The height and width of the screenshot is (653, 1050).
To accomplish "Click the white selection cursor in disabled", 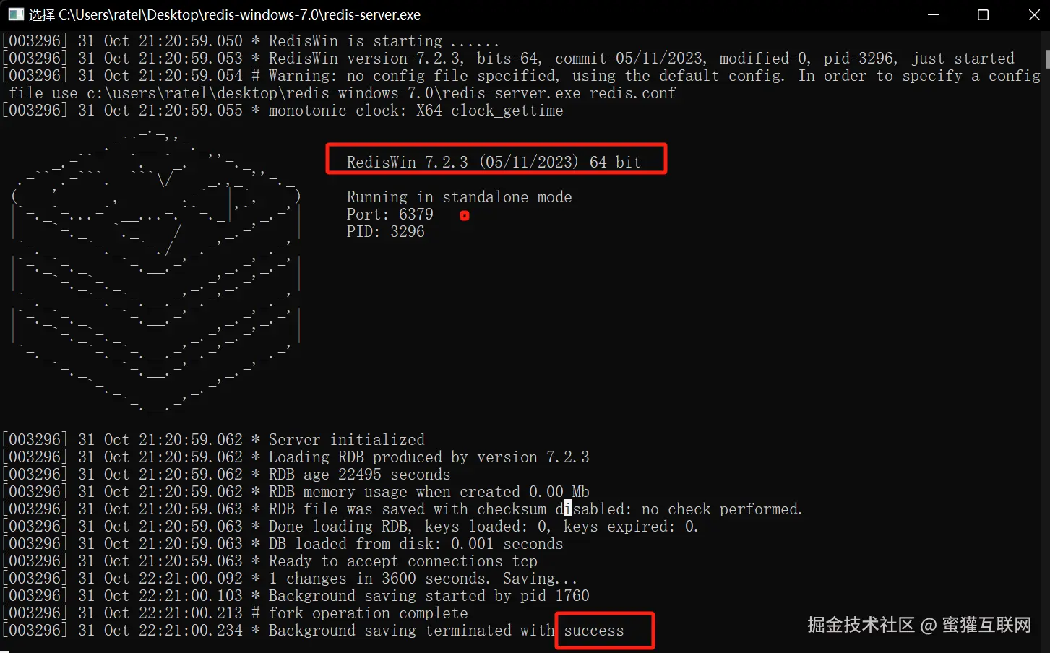I will tap(568, 509).
